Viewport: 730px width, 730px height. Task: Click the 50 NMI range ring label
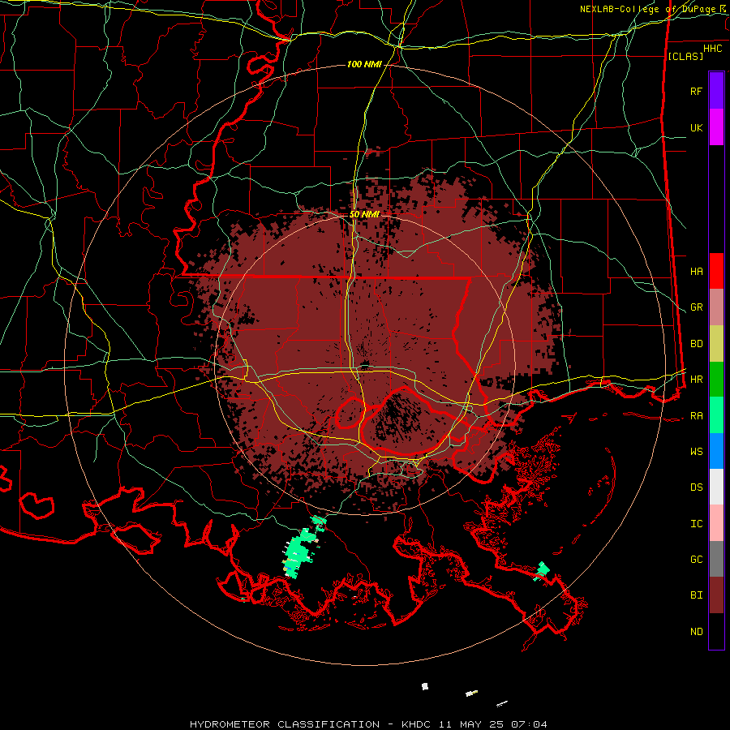[x=364, y=214]
